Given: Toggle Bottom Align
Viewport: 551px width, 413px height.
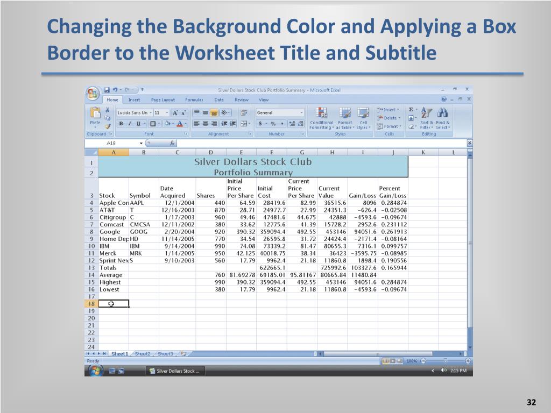Looking at the screenshot, I should (x=214, y=113).
